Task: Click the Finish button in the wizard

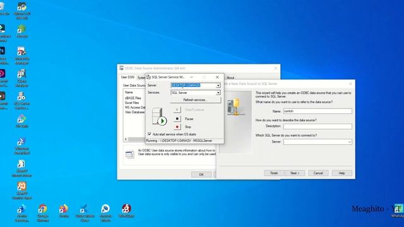Action: pos(274,173)
